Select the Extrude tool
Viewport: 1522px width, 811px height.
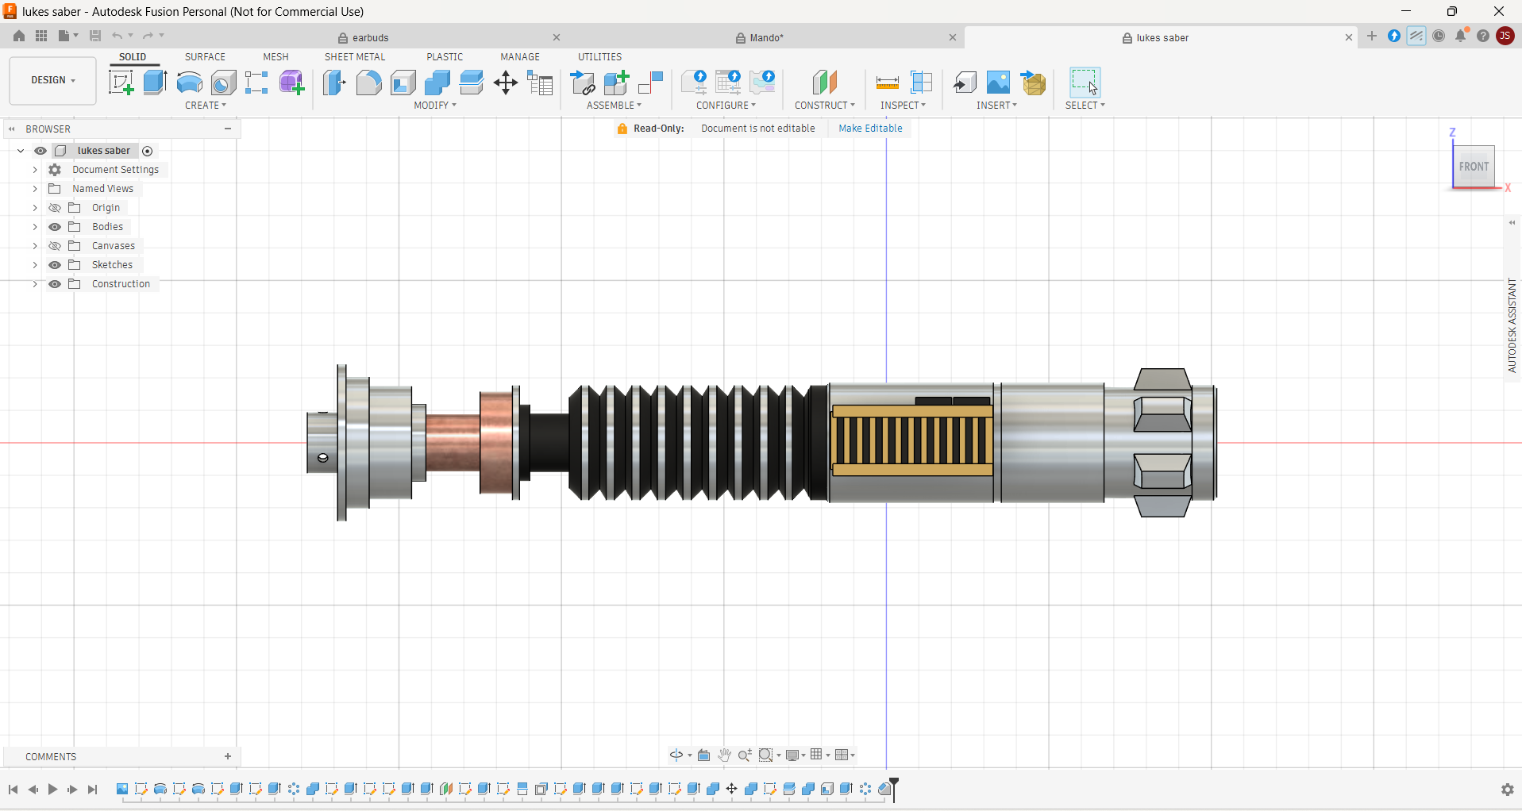tap(155, 83)
